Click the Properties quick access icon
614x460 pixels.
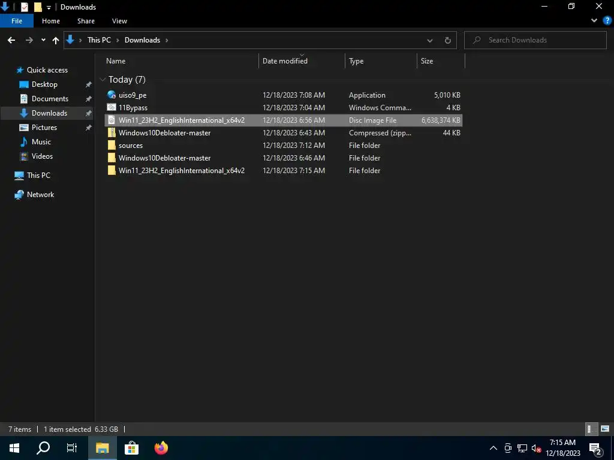pos(24,7)
